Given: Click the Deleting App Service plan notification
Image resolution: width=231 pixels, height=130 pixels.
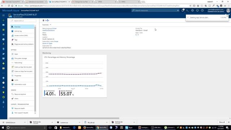Looking at the screenshot, I should coord(207,18).
